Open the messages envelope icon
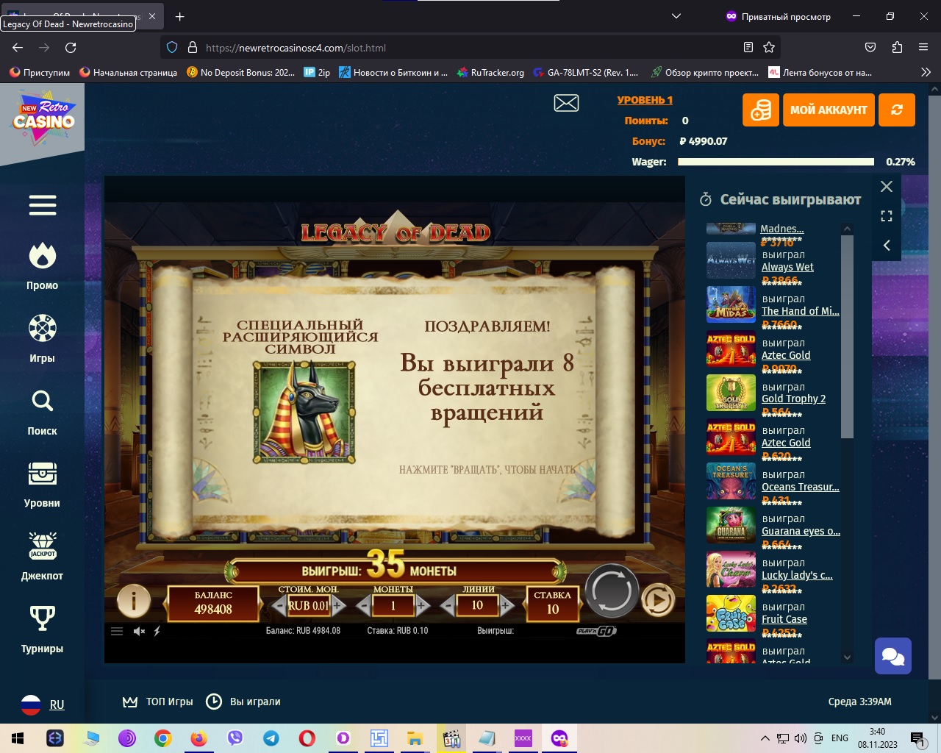Image resolution: width=941 pixels, height=753 pixels. coord(566,103)
